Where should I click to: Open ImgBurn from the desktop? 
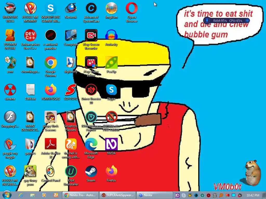(111, 10)
